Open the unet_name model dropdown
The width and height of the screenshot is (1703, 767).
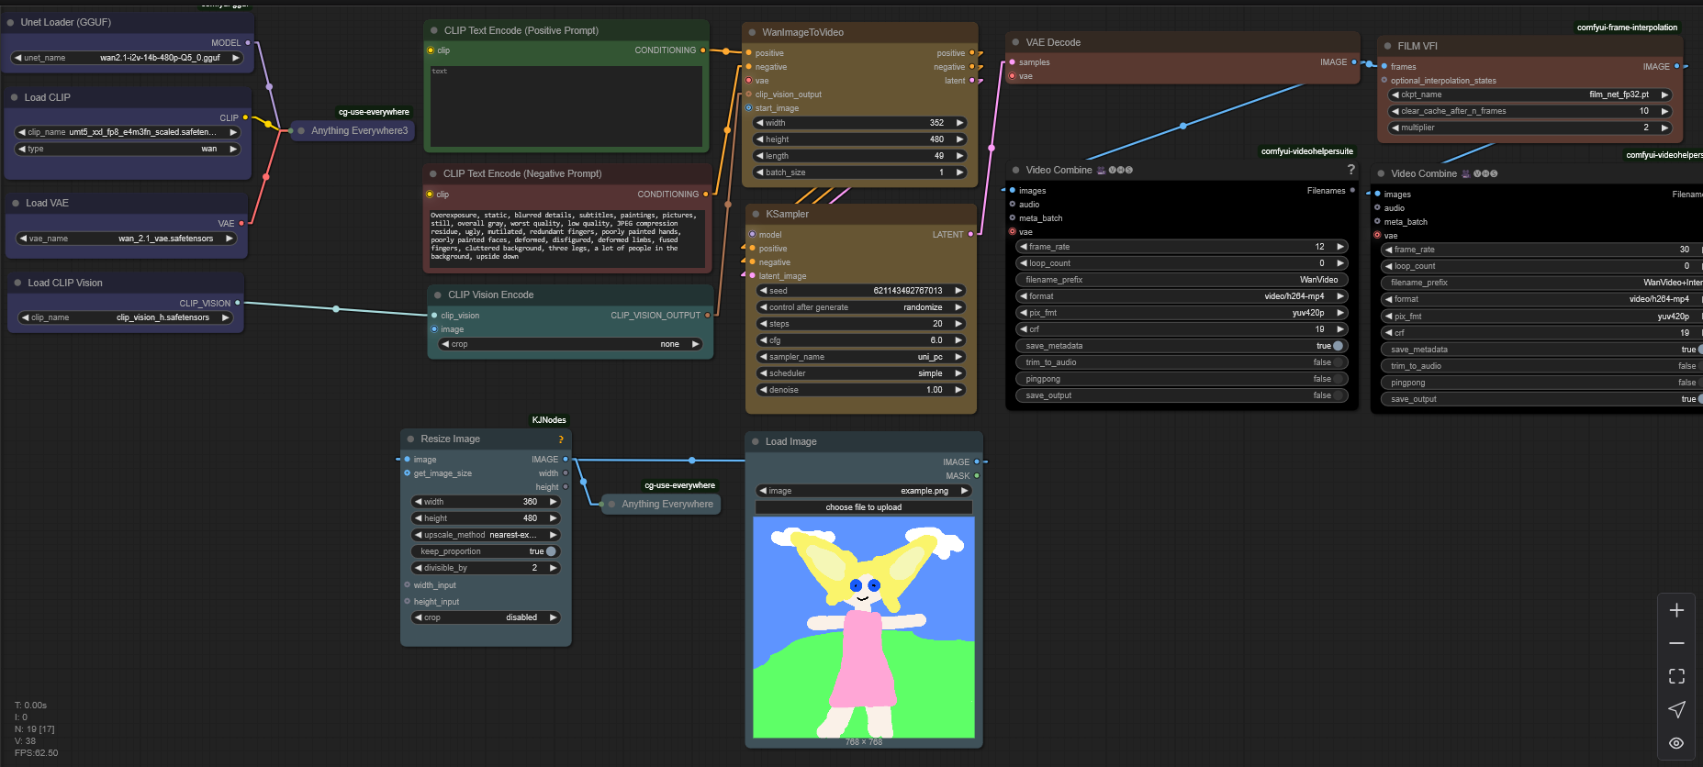pos(127,58)
